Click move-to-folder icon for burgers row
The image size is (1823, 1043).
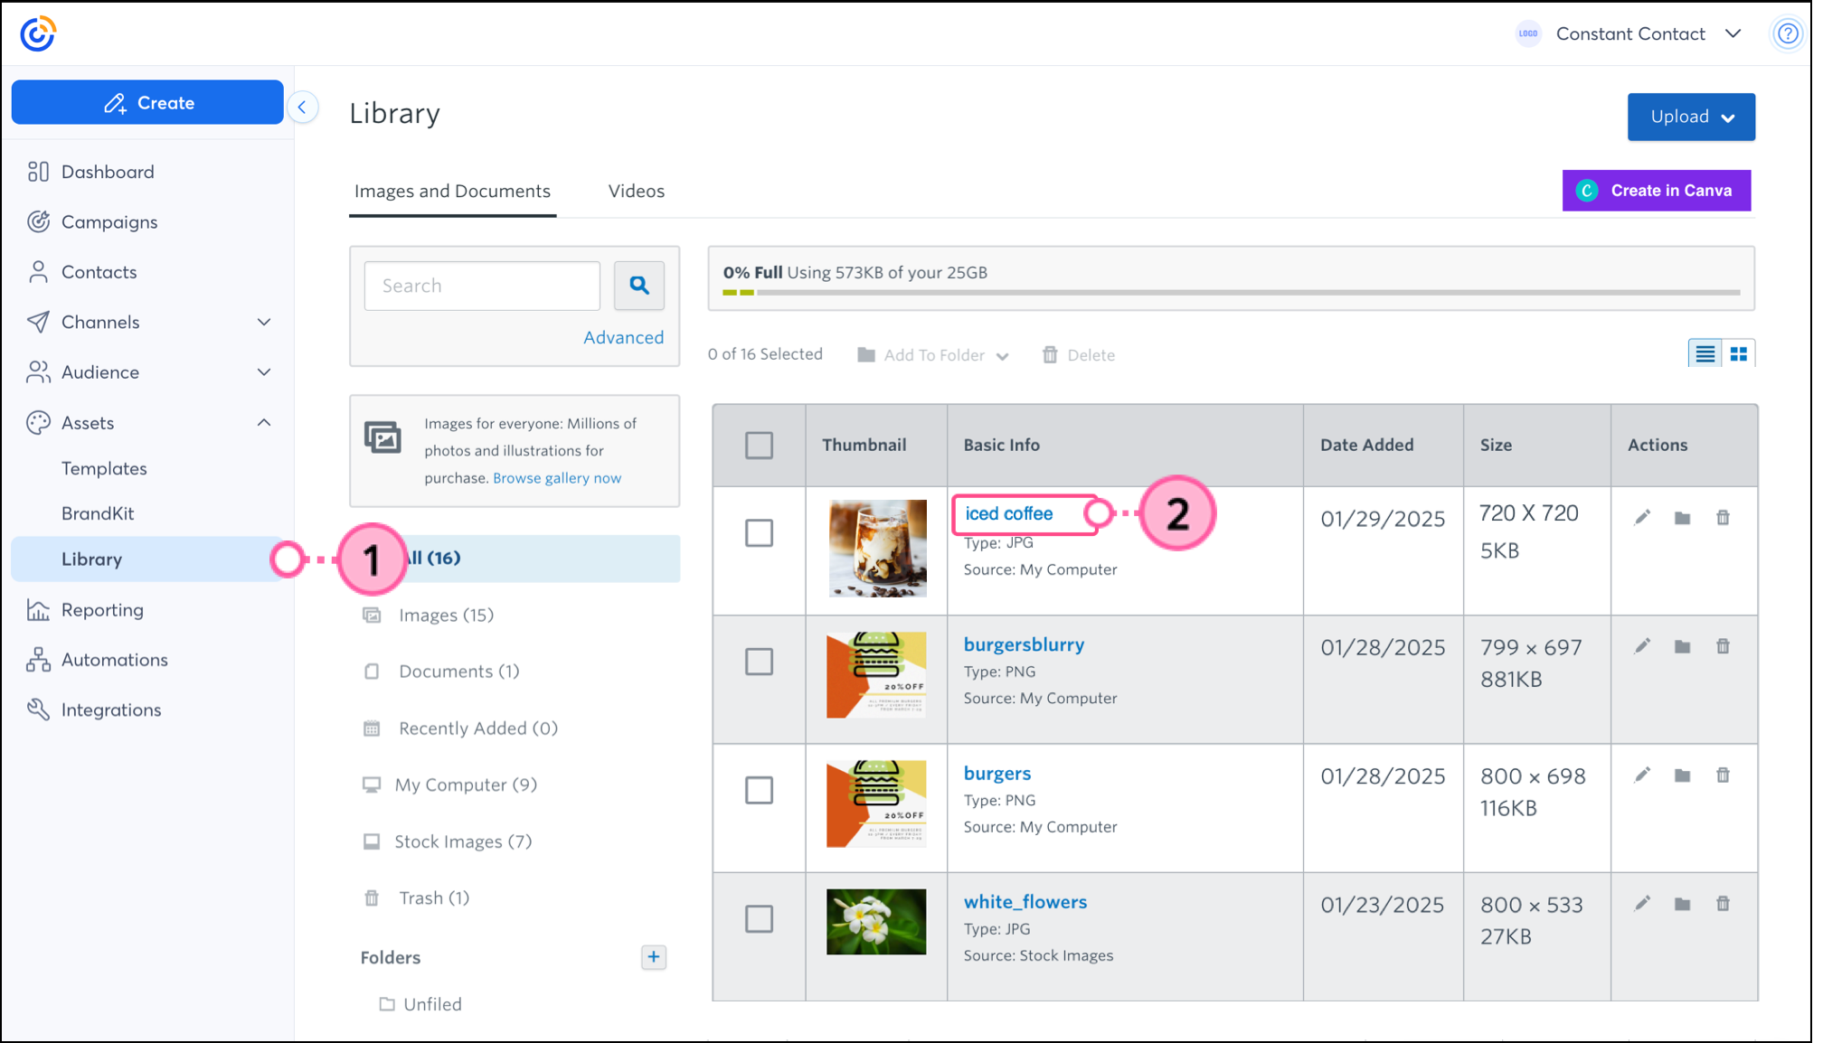1682,775
